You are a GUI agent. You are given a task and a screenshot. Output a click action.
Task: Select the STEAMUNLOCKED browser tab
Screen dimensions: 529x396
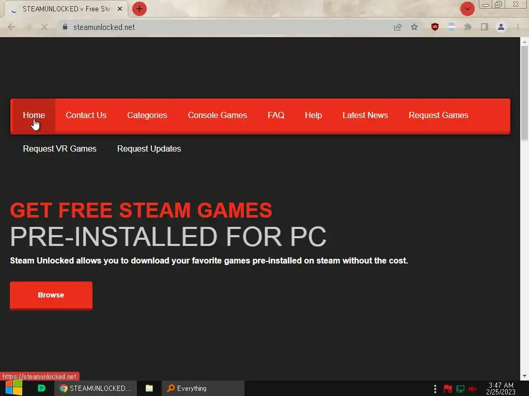(66, 9)
